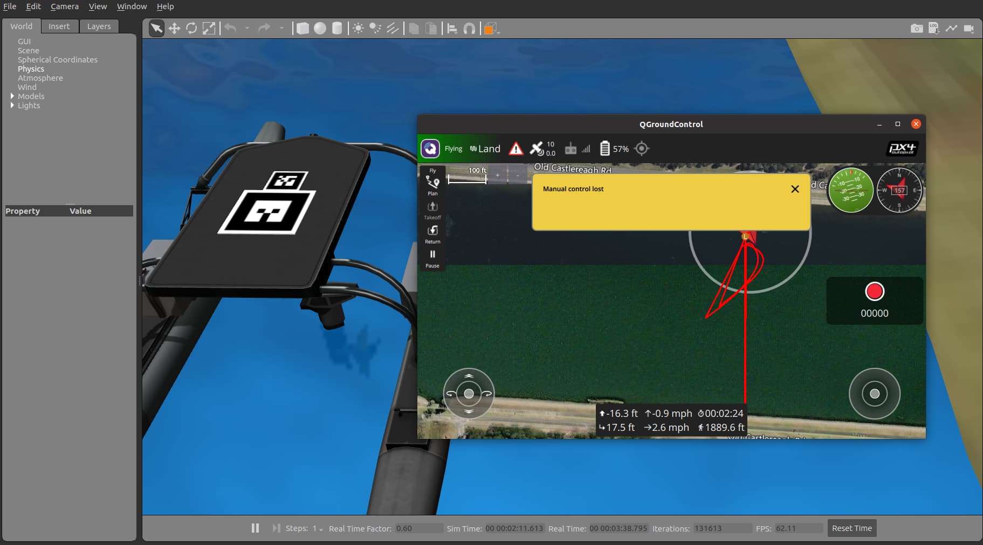Click the video record camera icon
The width and height of the screenshot is (983, 545).
969,29
